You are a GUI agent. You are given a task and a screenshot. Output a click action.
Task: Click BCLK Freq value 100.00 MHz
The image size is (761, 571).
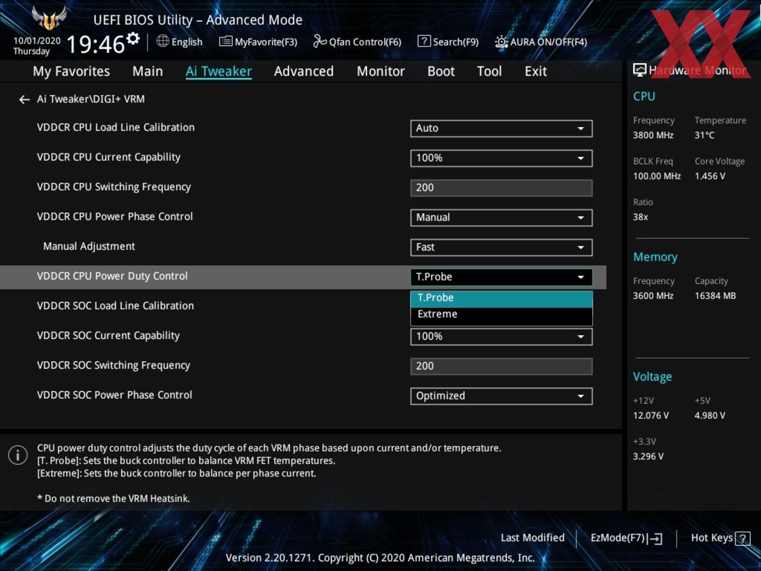(x=657, y=176)
